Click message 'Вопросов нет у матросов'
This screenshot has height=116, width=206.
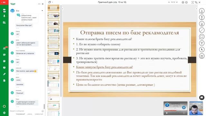pyautogui.click(x=25, y=53)
